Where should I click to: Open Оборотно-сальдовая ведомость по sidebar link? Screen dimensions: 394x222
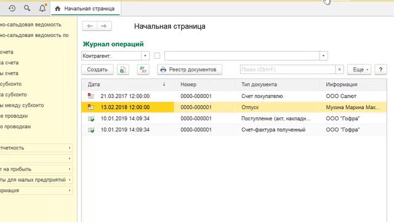point(34,35)
